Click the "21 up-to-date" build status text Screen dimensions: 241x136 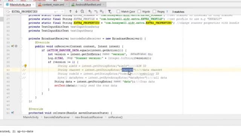pos(23,131)
